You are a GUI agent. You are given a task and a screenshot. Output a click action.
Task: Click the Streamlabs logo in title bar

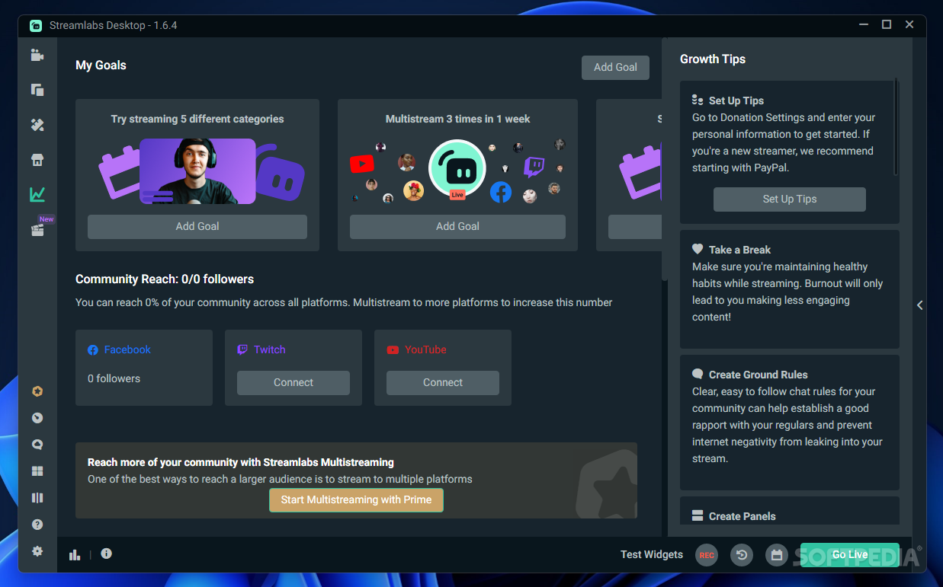click(36, 25)
